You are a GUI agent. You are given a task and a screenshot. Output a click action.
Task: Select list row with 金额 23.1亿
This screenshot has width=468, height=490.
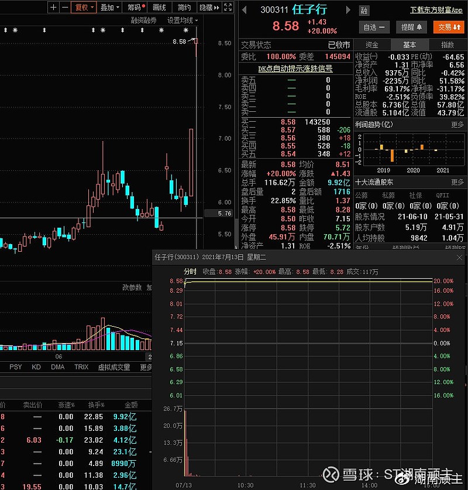click(x=76, y=452)
